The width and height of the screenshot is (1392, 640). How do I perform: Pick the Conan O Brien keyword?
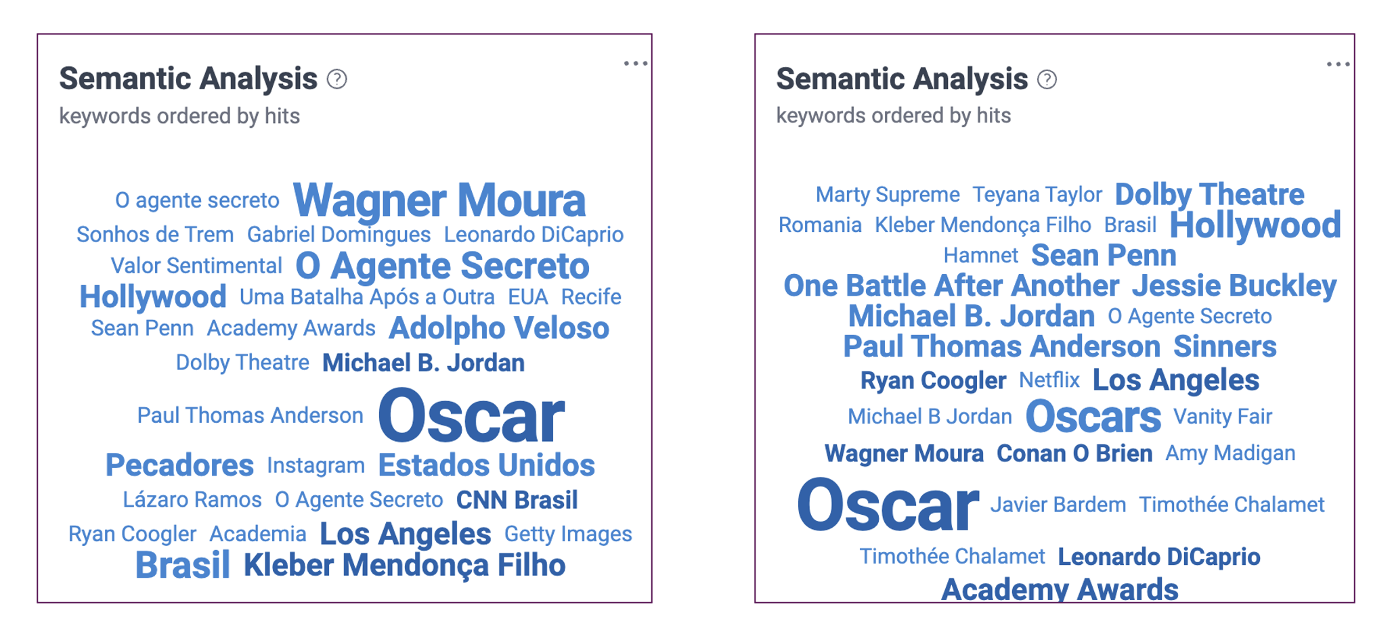pyautogui.click(x=1074, y=453)
